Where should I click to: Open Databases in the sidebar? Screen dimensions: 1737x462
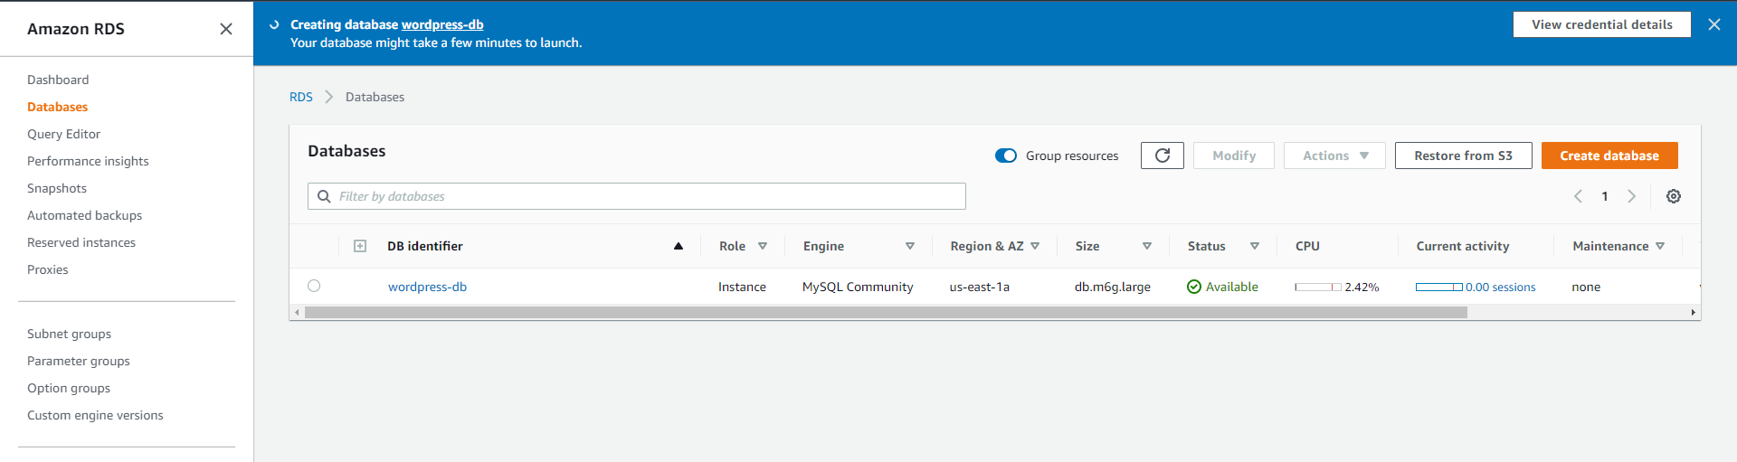point(57,107)
